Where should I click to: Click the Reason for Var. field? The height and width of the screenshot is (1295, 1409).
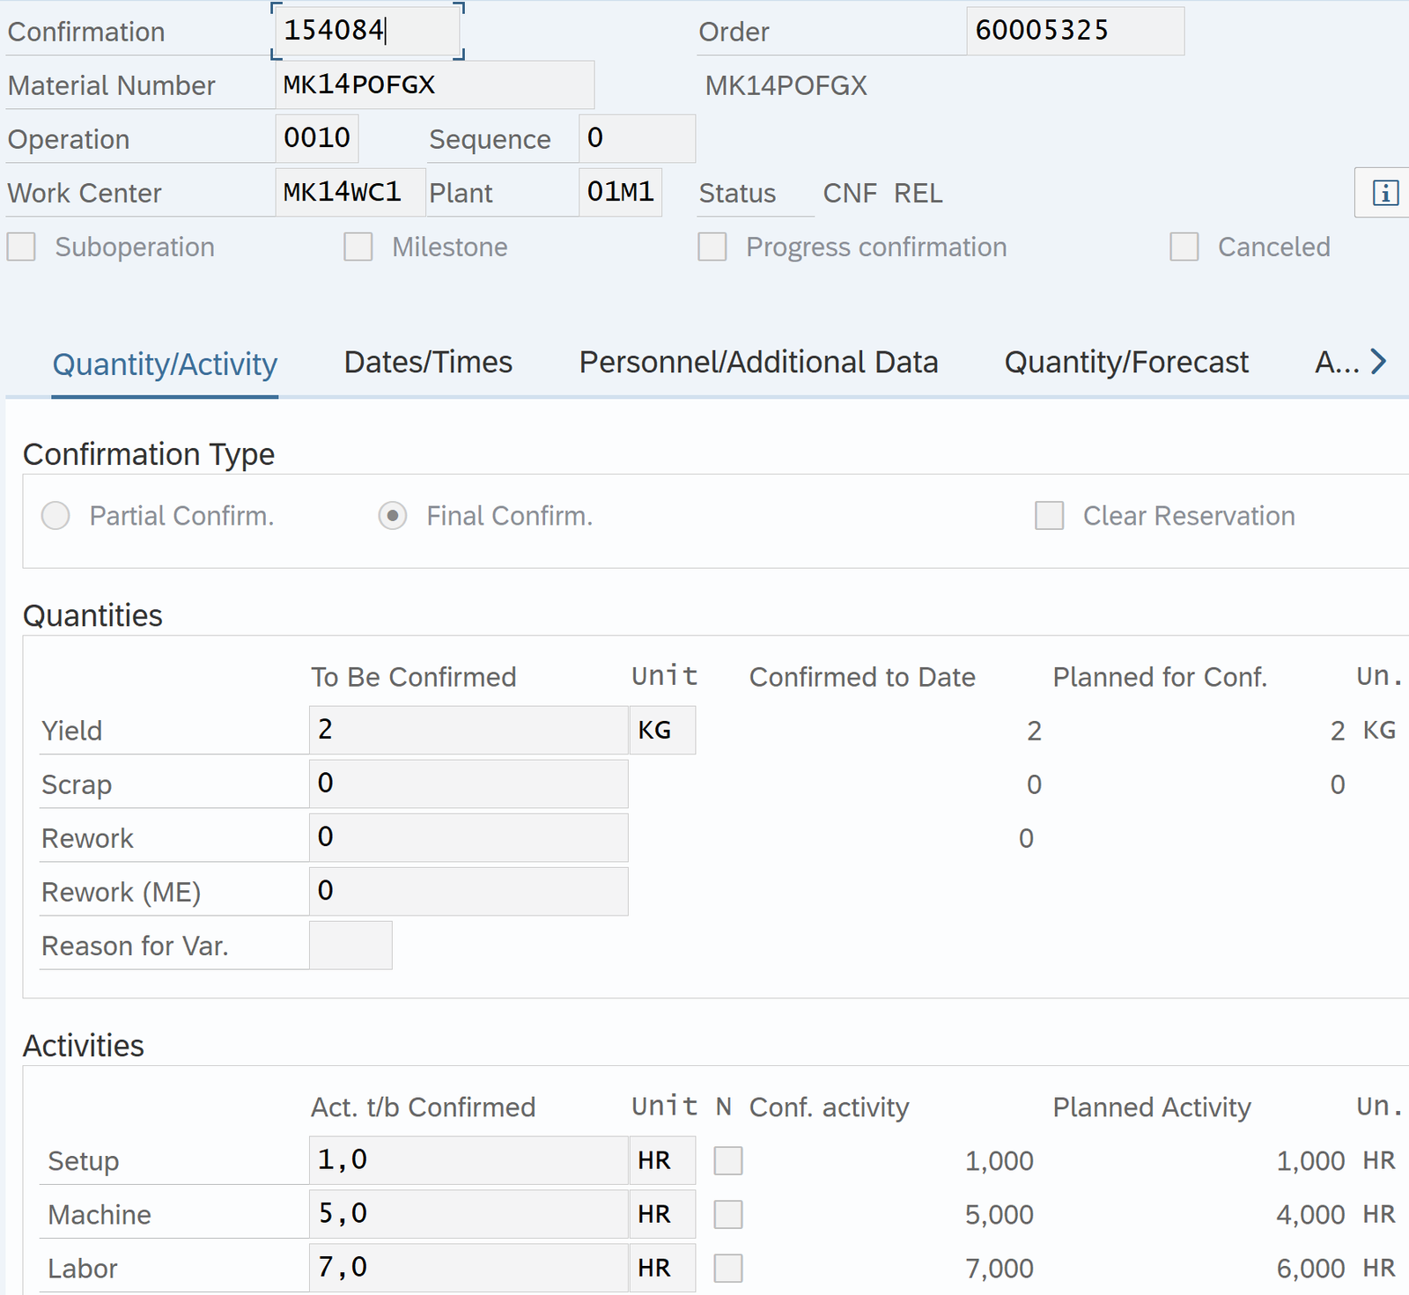pos(350,945)
